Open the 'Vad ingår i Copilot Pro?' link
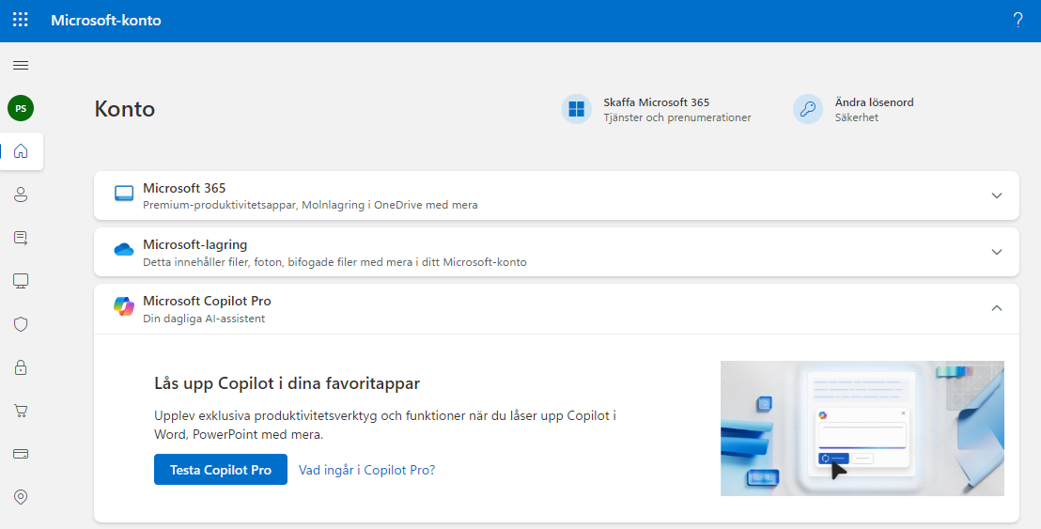 [x=366, y=470]
